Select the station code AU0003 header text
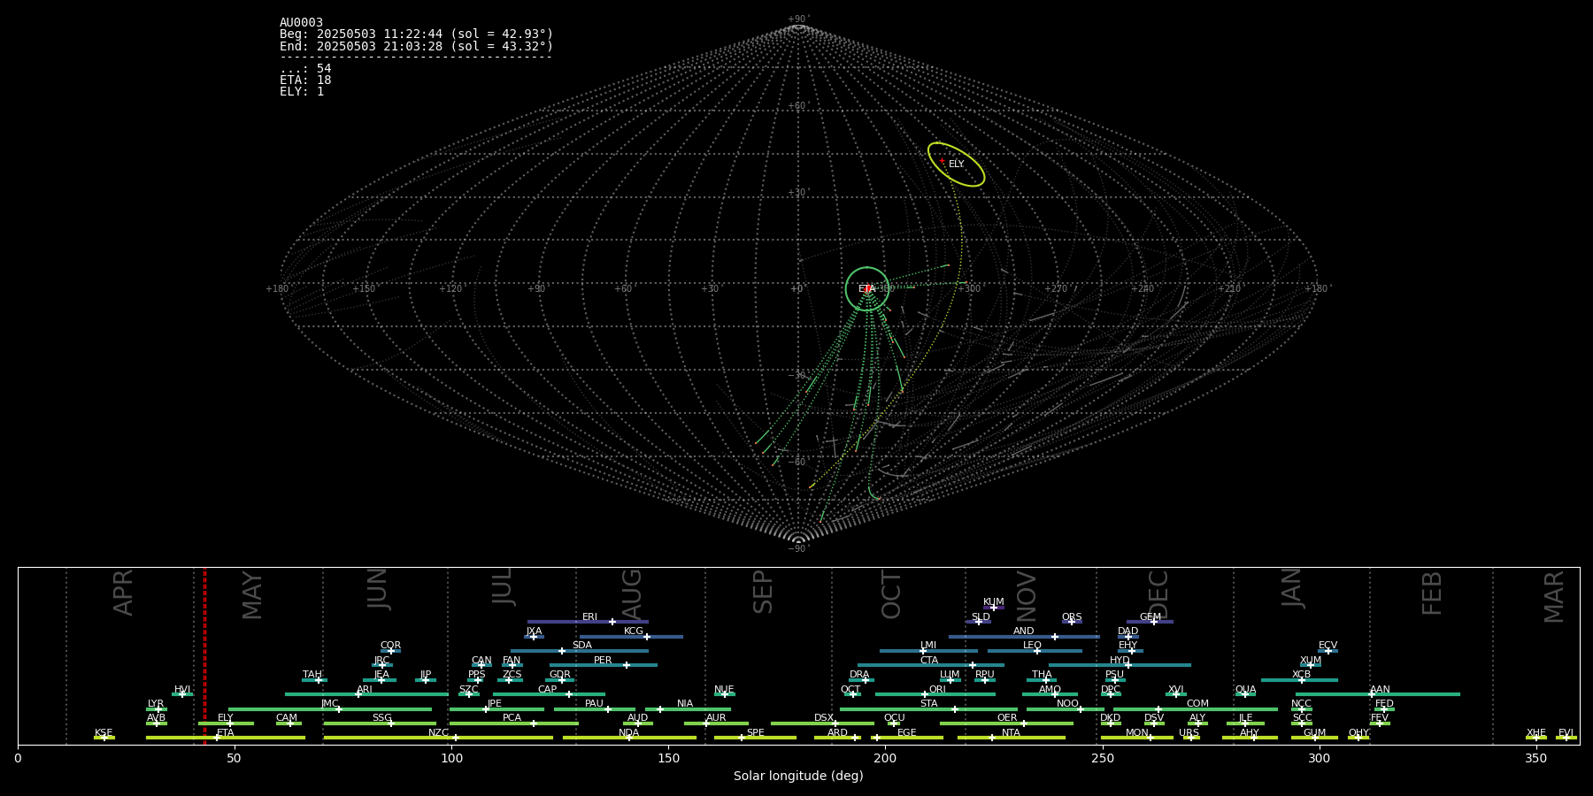This screenshot has height=796, width=1593. [x=301, y=23]
